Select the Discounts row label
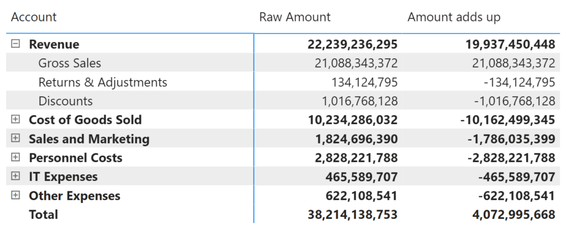566x225 pixels. [x=65, y=101]
